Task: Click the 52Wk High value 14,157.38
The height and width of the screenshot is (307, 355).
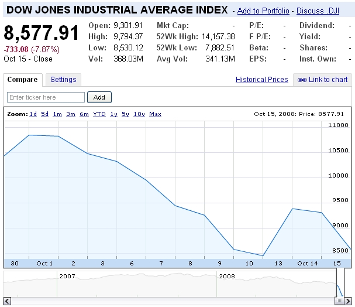Action: [218, 36]
